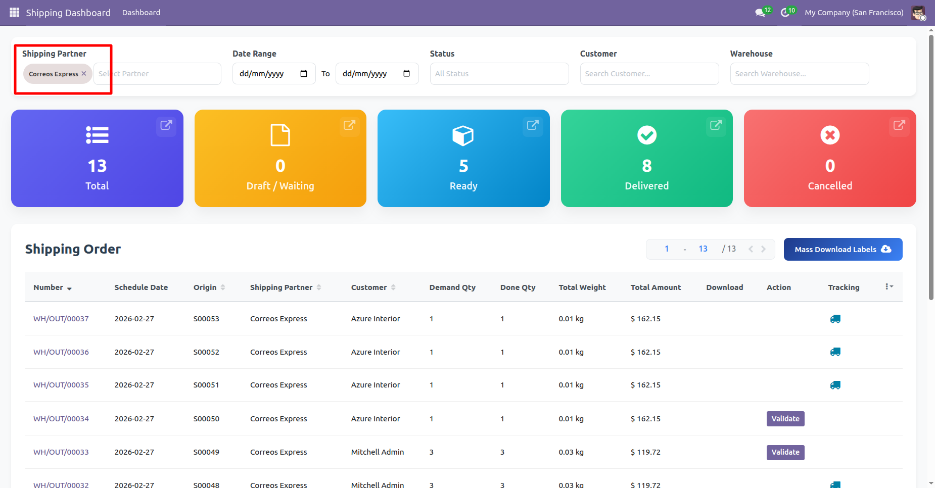Click the Mass Download Labels button
This screenshot has width=935, height=488.
point(843,250)
